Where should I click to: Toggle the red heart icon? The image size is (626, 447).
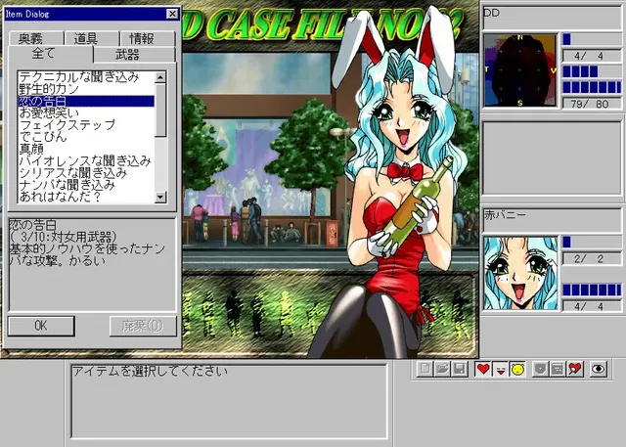tap(483, 369)
